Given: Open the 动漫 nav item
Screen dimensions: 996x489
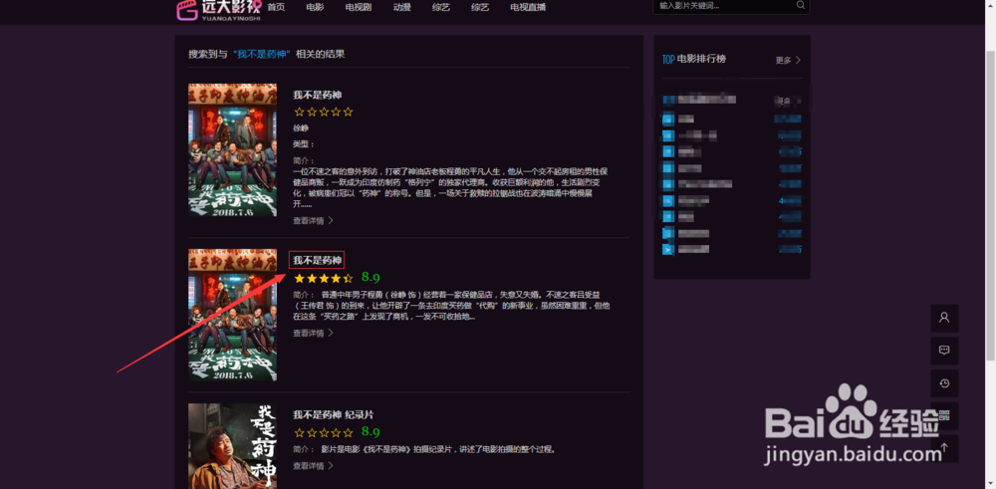Looking at the screenshot, I should [x=401, y=8].
